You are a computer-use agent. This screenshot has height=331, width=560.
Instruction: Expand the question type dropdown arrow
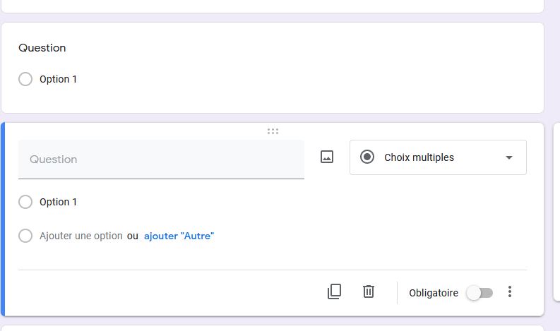509,157
